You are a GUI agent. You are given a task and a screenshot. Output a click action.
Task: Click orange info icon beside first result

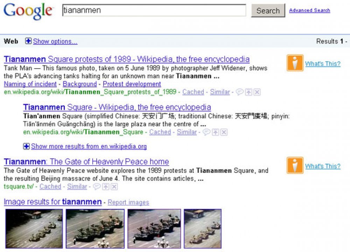(x=295, y=63)
